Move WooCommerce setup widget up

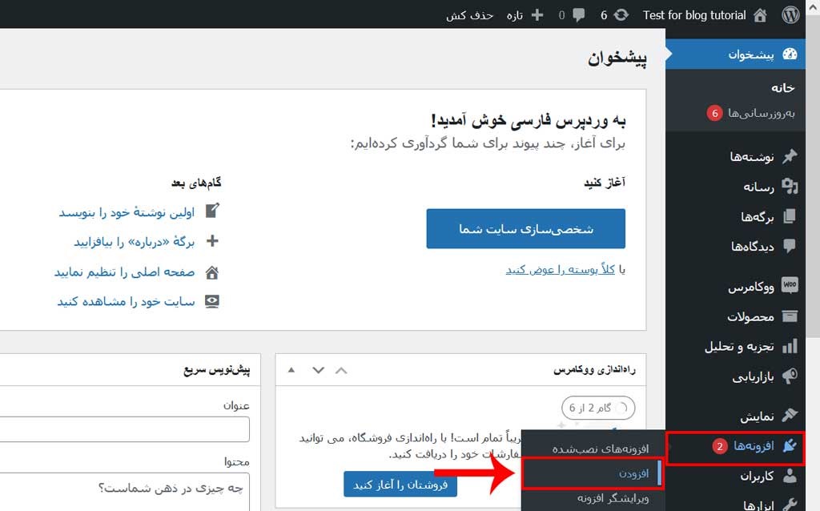(x=341, y=370)
